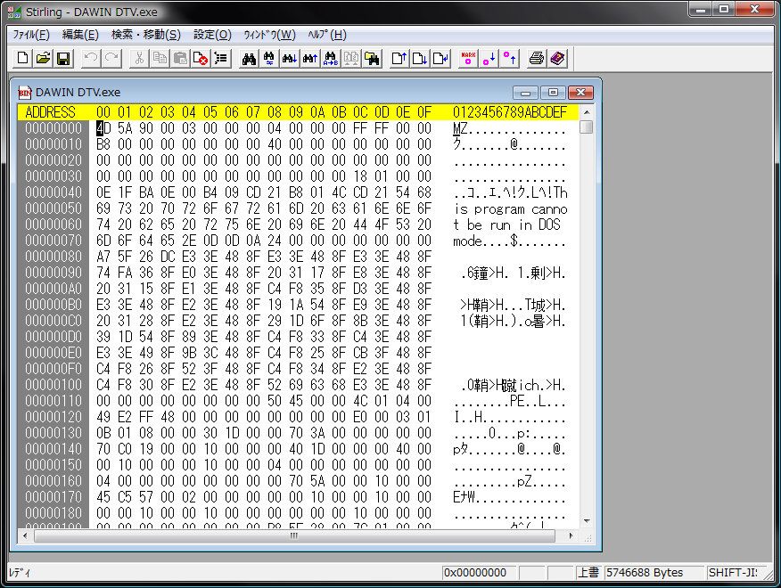Cut selection with scissors icon
Viewport: 781px width, 588px height.
point(139,59)
